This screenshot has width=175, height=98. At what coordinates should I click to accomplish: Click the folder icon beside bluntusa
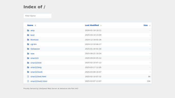28,40
